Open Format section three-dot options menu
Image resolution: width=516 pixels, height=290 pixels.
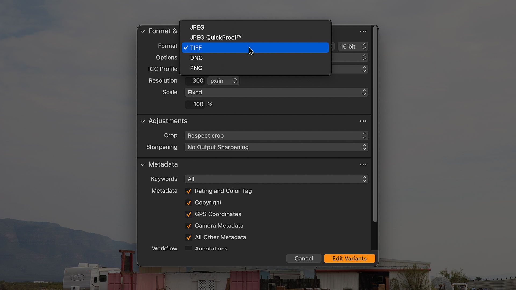coord(363,31)
